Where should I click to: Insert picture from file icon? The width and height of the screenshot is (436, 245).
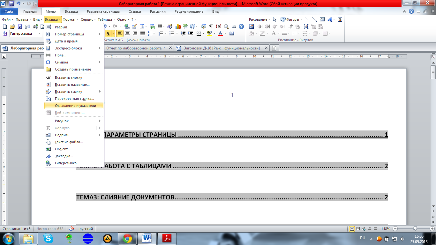coord(252,26)
